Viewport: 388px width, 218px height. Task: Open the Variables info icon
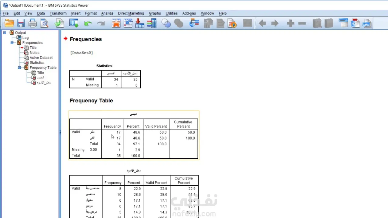pos(151,23)
